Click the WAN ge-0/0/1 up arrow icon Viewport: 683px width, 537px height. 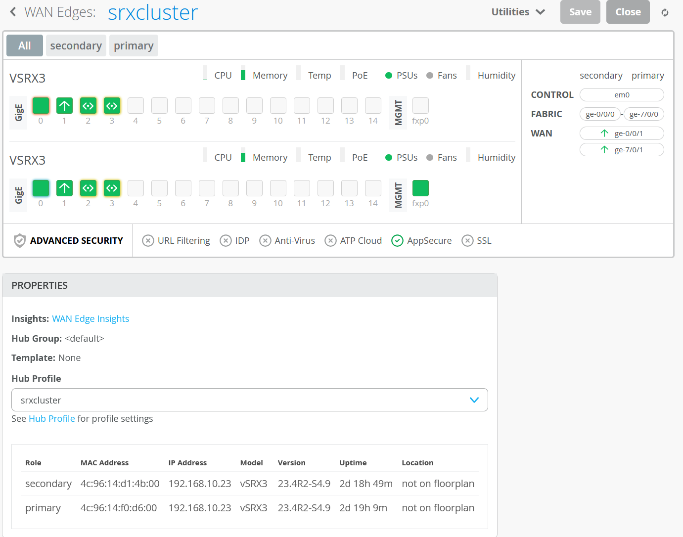(604, 133)
